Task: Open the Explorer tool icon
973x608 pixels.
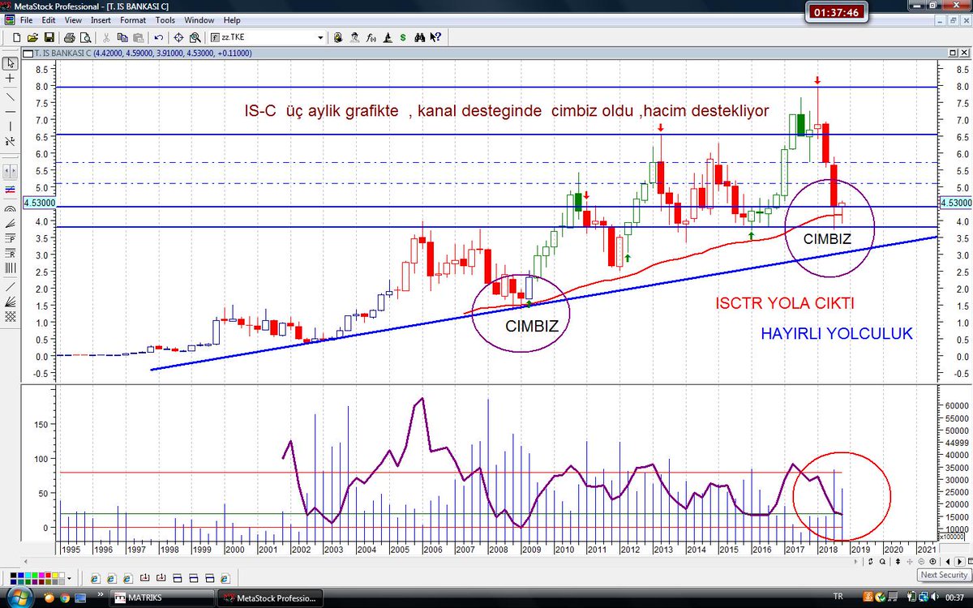Action: coord(354,37)
